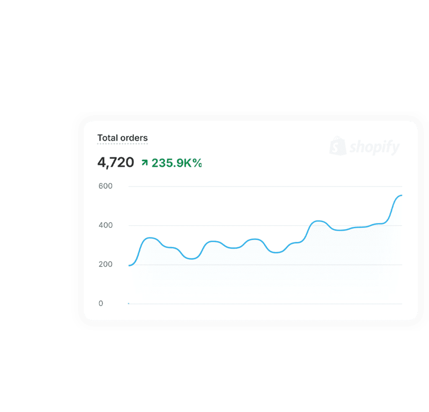Screen dimensions: 429x412
Task: Click the chart peak just above 400
Action: point(318,221)
